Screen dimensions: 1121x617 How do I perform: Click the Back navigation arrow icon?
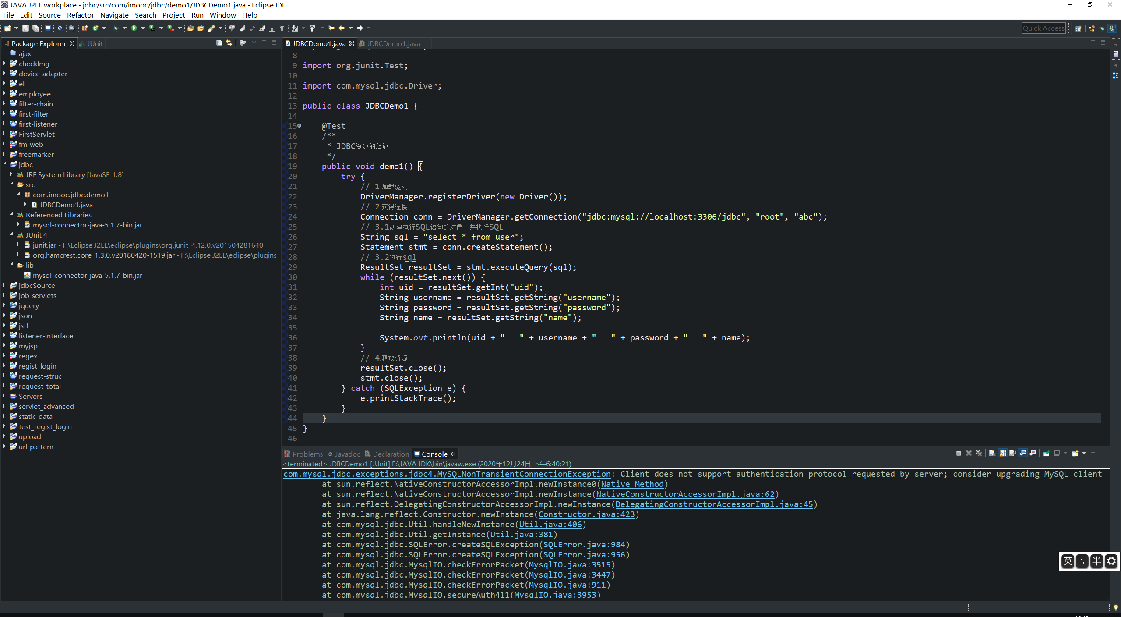click(x=341, y=28)
